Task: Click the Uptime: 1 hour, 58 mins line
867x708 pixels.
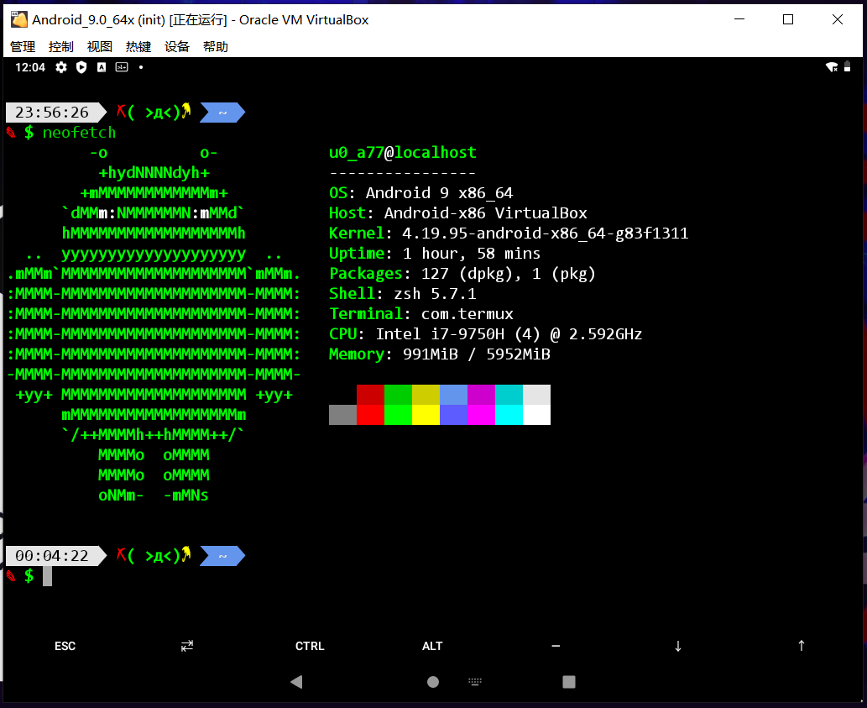Action: (x=435, y=254)
